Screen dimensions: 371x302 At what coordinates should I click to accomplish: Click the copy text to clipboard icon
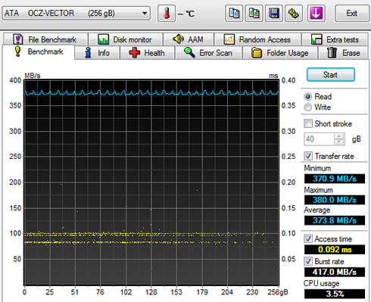coord(234,14)
